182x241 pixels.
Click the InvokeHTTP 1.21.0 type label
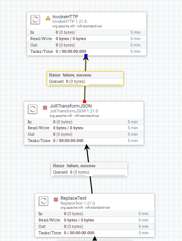pyautogui.click(x=69, y=21)
